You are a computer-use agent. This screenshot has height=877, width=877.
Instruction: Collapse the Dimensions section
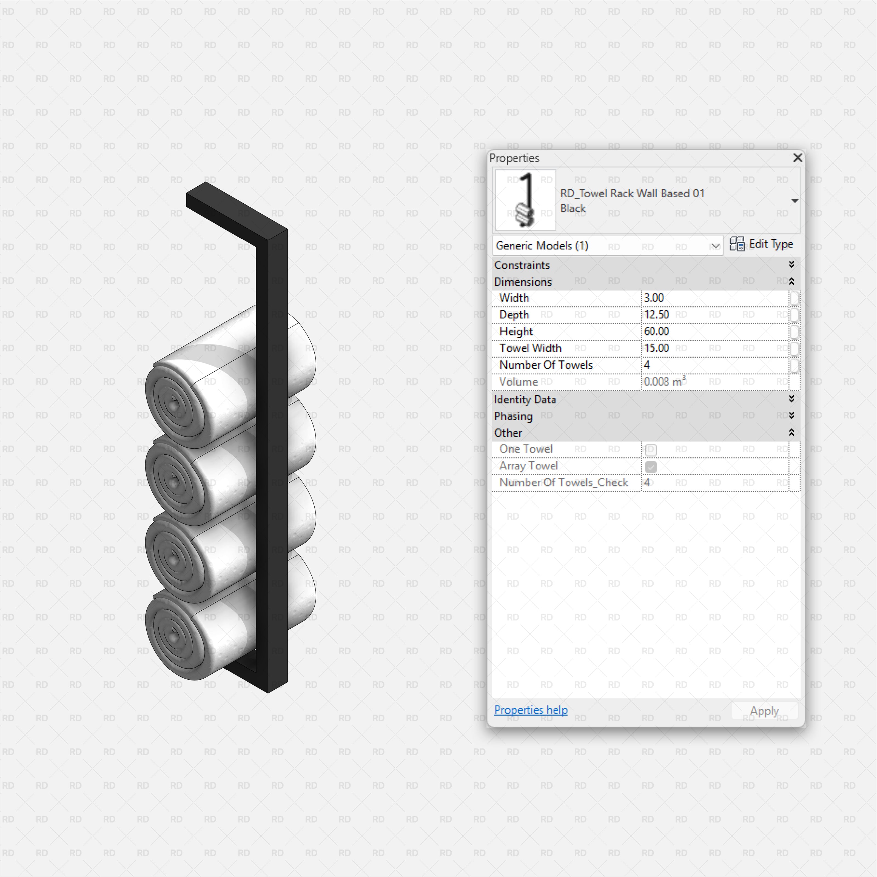pos(792,281)
